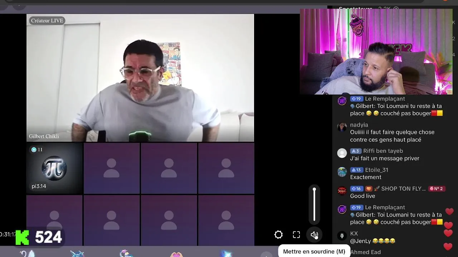Screen dimensions: 458x257
Task: Open KX's username in chat
Action: point(354,234)
